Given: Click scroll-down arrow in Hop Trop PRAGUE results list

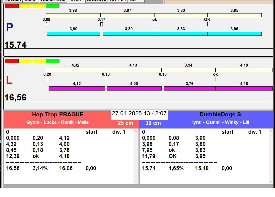Looking at the screenshot, I should pos(135,181).
